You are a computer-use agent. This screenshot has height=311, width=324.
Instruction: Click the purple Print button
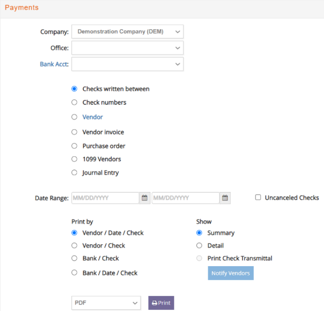[161, 302]
